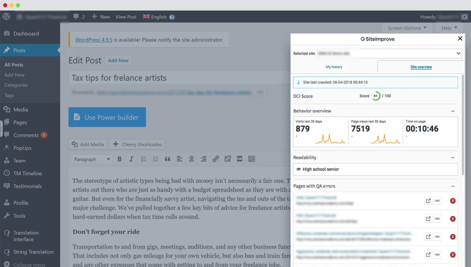
Task: Open the Screen Options dropdown
Action: (x=407, y=28)
